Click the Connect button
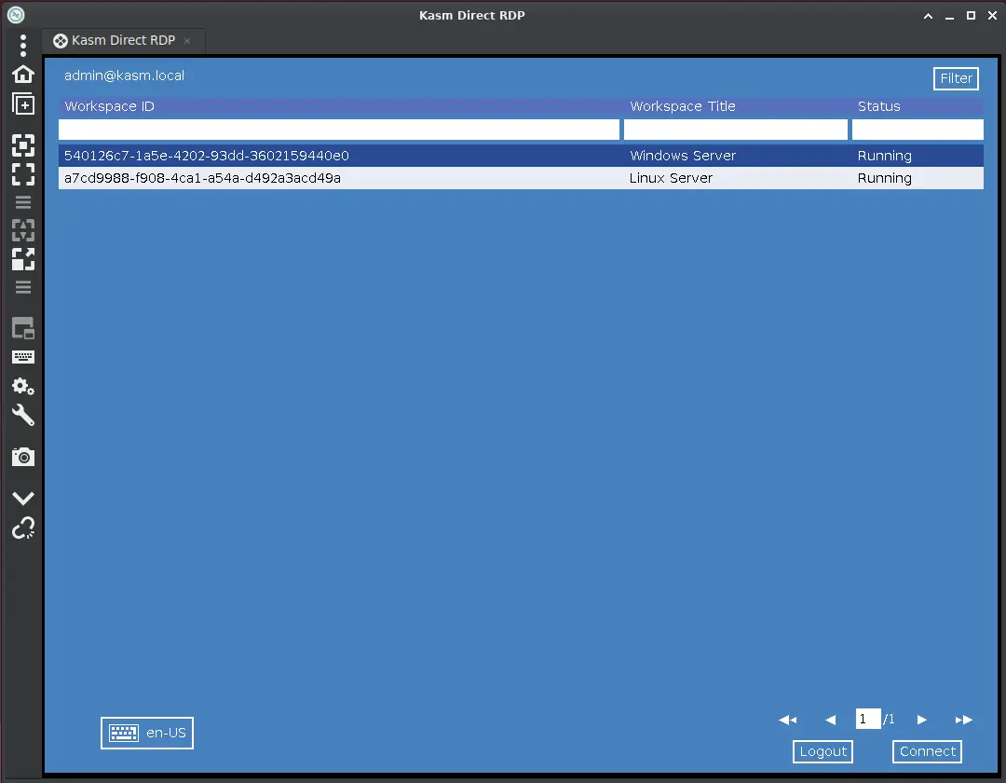Viewport: 1006px width, 783px height. [927, 751]
